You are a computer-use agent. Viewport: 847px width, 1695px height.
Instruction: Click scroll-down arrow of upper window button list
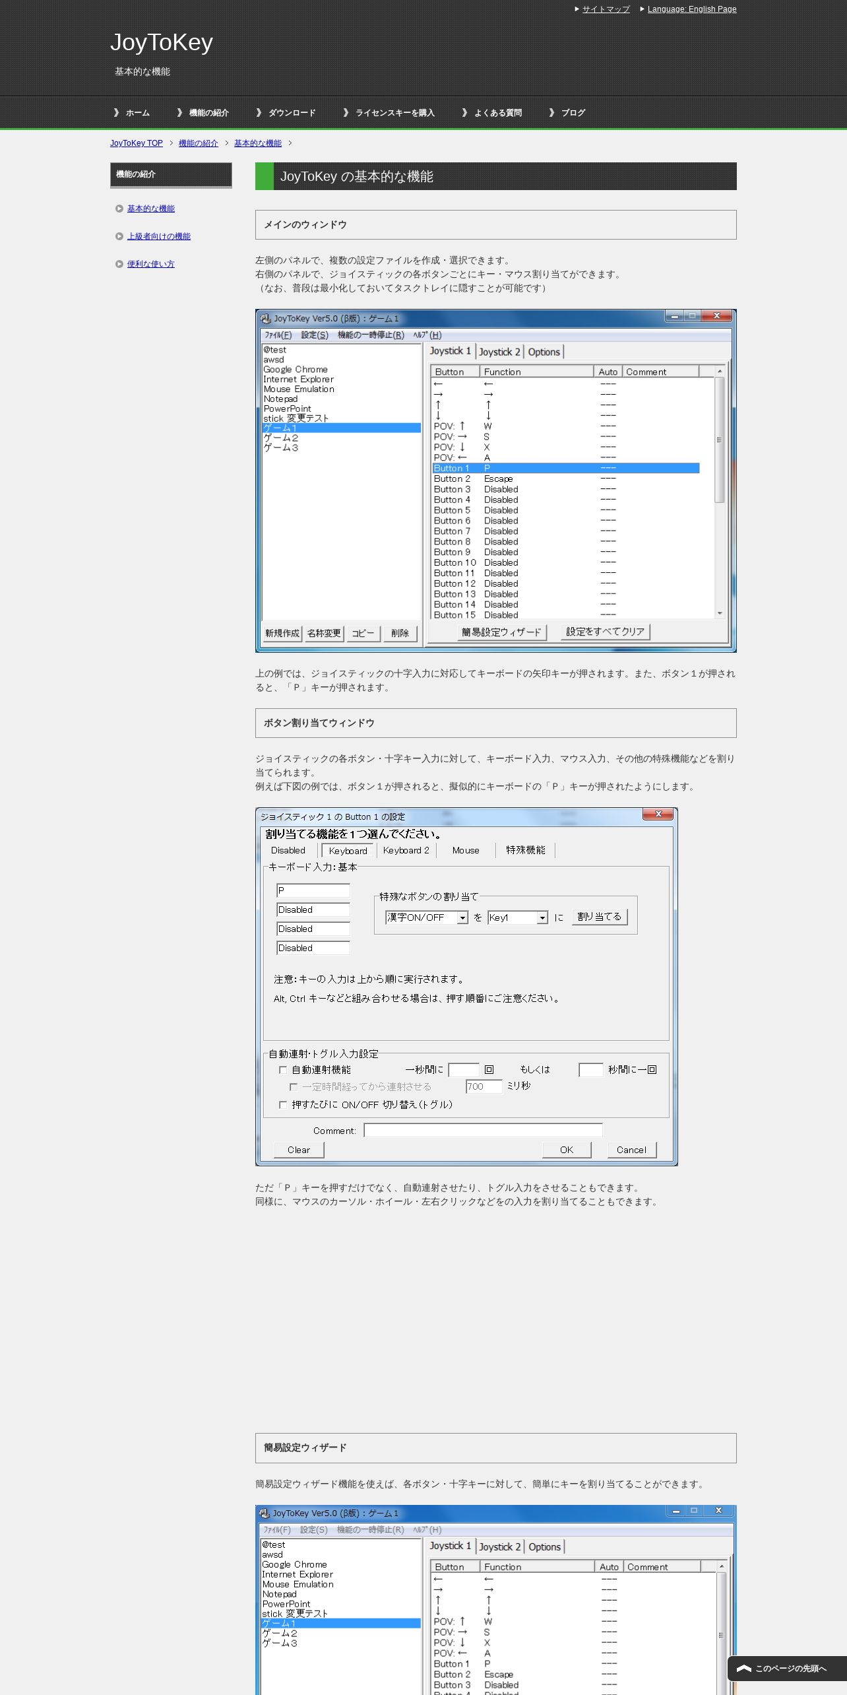[x=720, y=614]
